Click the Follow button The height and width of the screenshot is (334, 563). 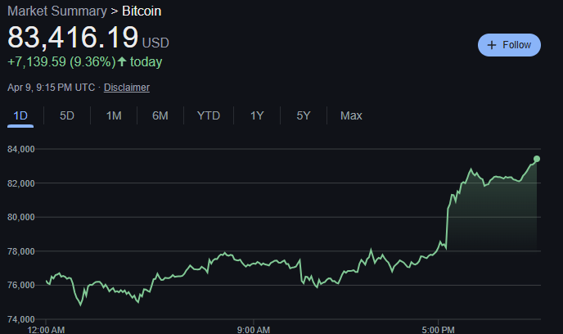509,45
